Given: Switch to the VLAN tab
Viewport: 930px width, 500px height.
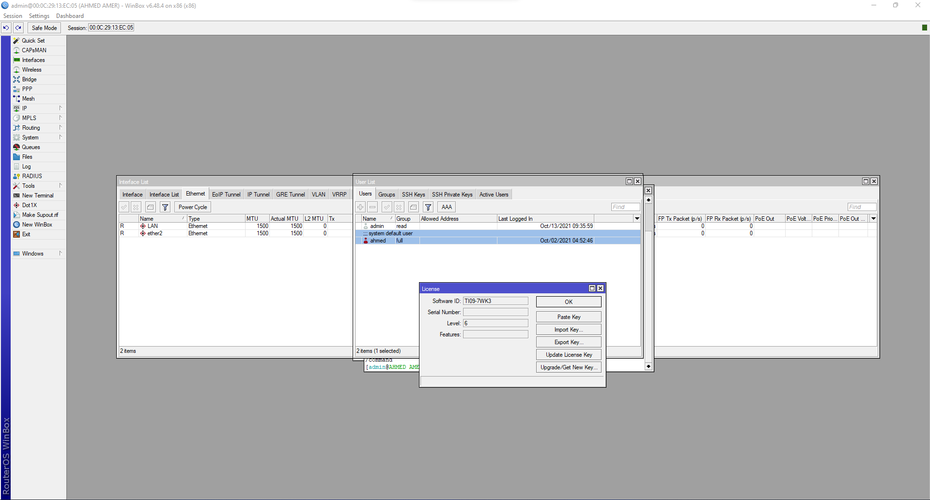Looking at the screenshot, I should click(318, 195).
